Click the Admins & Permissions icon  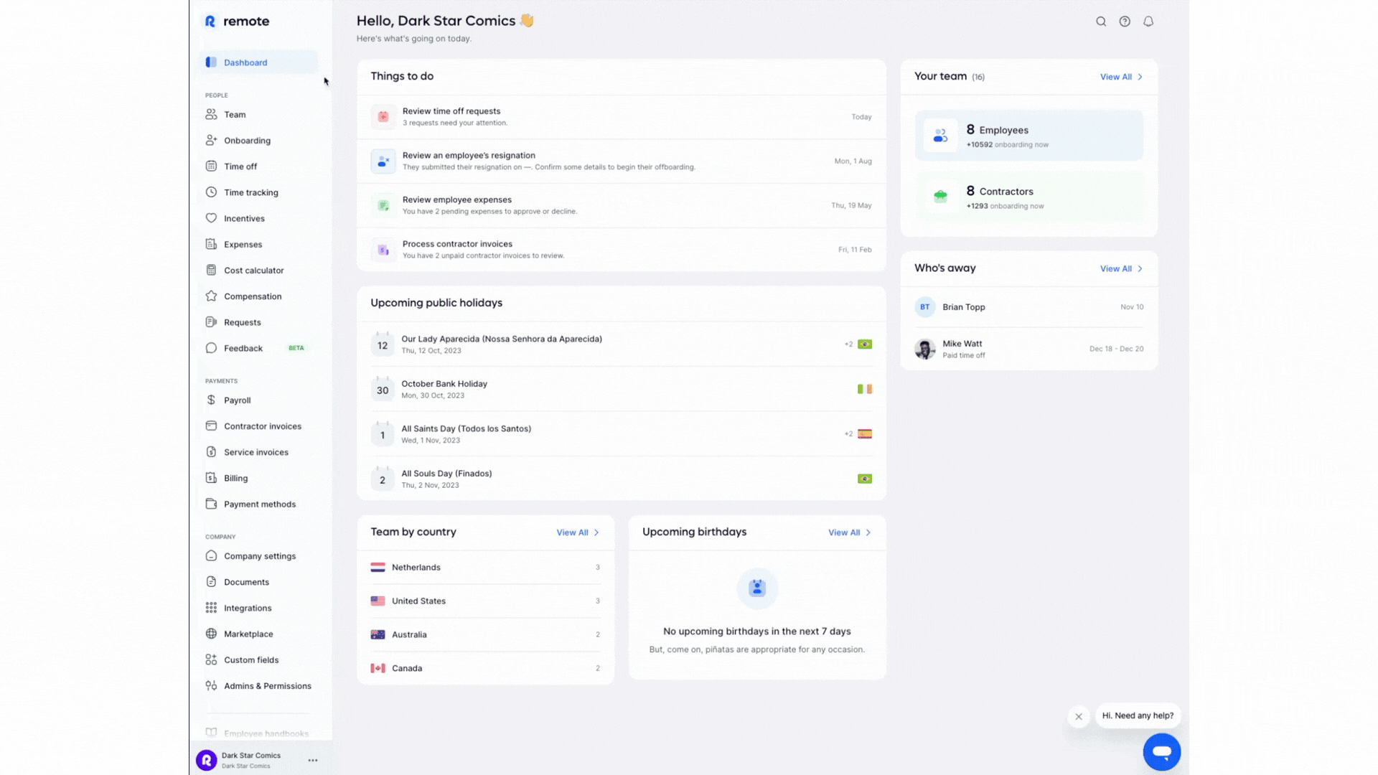211,685
